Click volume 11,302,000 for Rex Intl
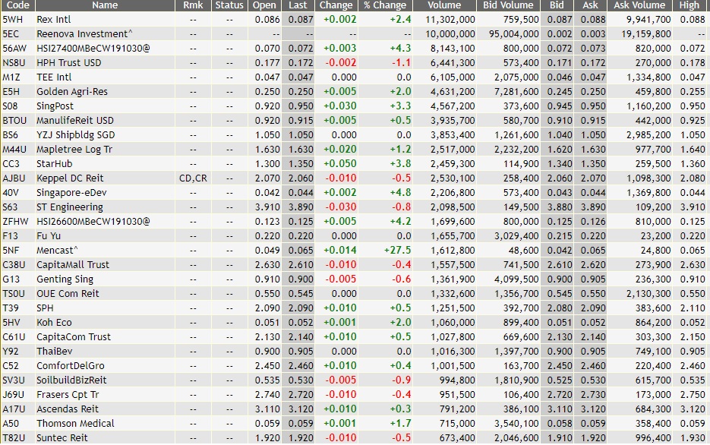Image resolution: width=710 pixels, height=445 pixels. point(450,20)
